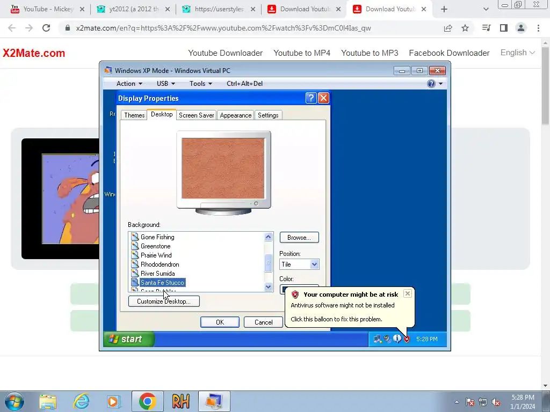Bookmark this page with the star icon
This screenshot has width=550, height=412.
(465, 28)
